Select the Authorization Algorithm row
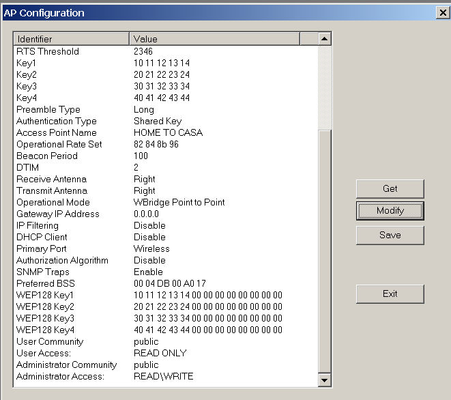 point(166,260)
